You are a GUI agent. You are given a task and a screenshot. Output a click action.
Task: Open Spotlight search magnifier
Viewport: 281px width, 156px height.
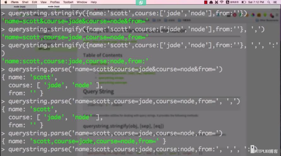pos(269,2)
